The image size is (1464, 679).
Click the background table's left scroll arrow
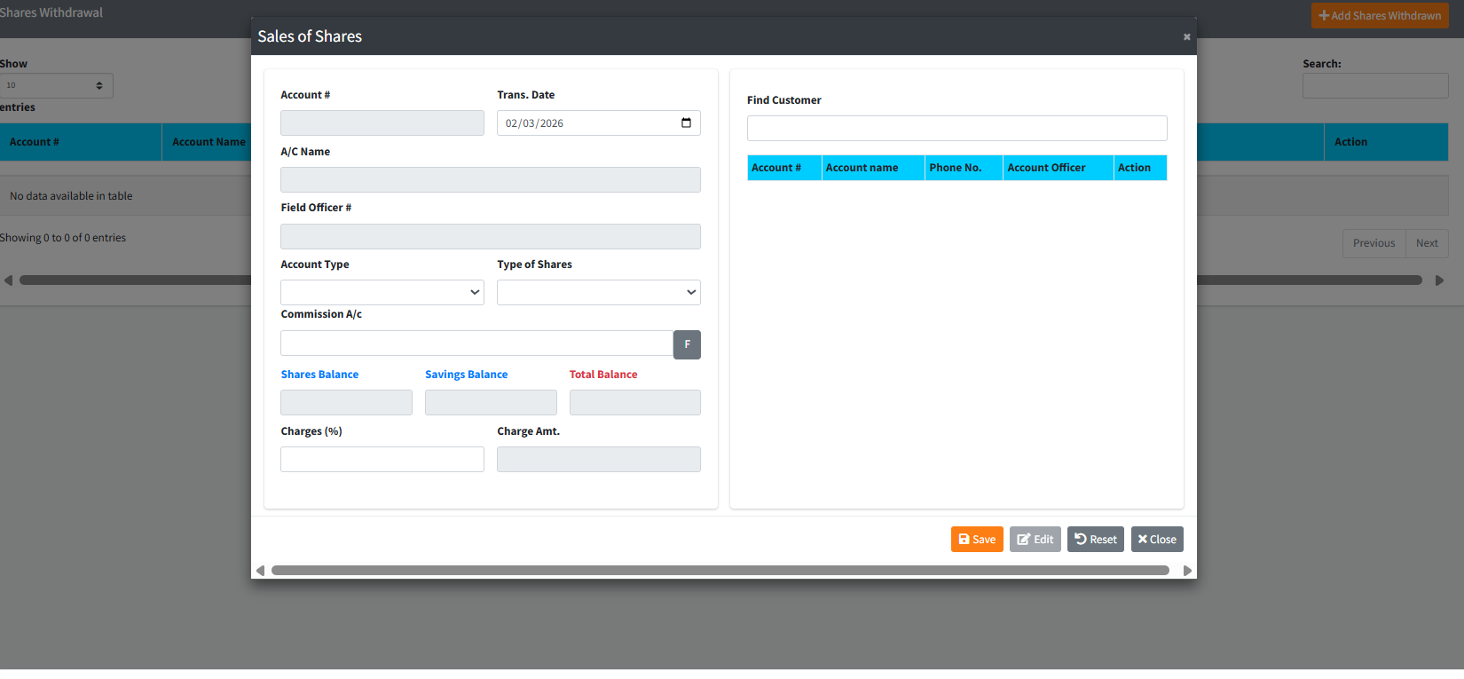pyautogui.click(x=8, y=280)
